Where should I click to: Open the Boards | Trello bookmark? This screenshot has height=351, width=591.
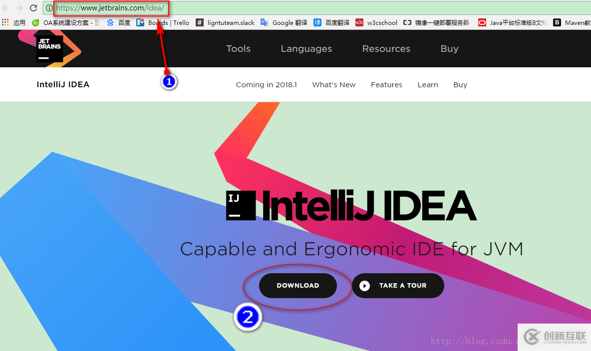163,22
